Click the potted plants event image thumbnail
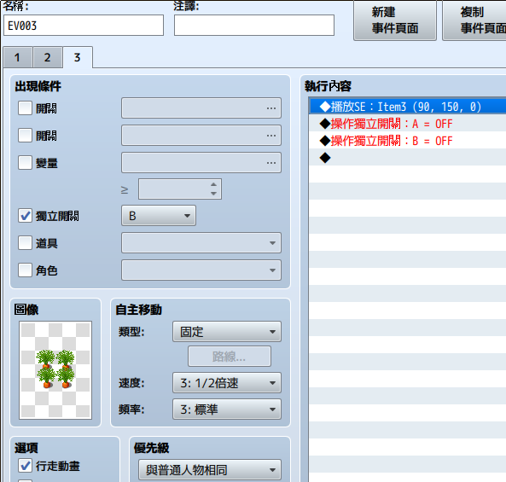This screenshot has height=482, width=506. point(55,370)
